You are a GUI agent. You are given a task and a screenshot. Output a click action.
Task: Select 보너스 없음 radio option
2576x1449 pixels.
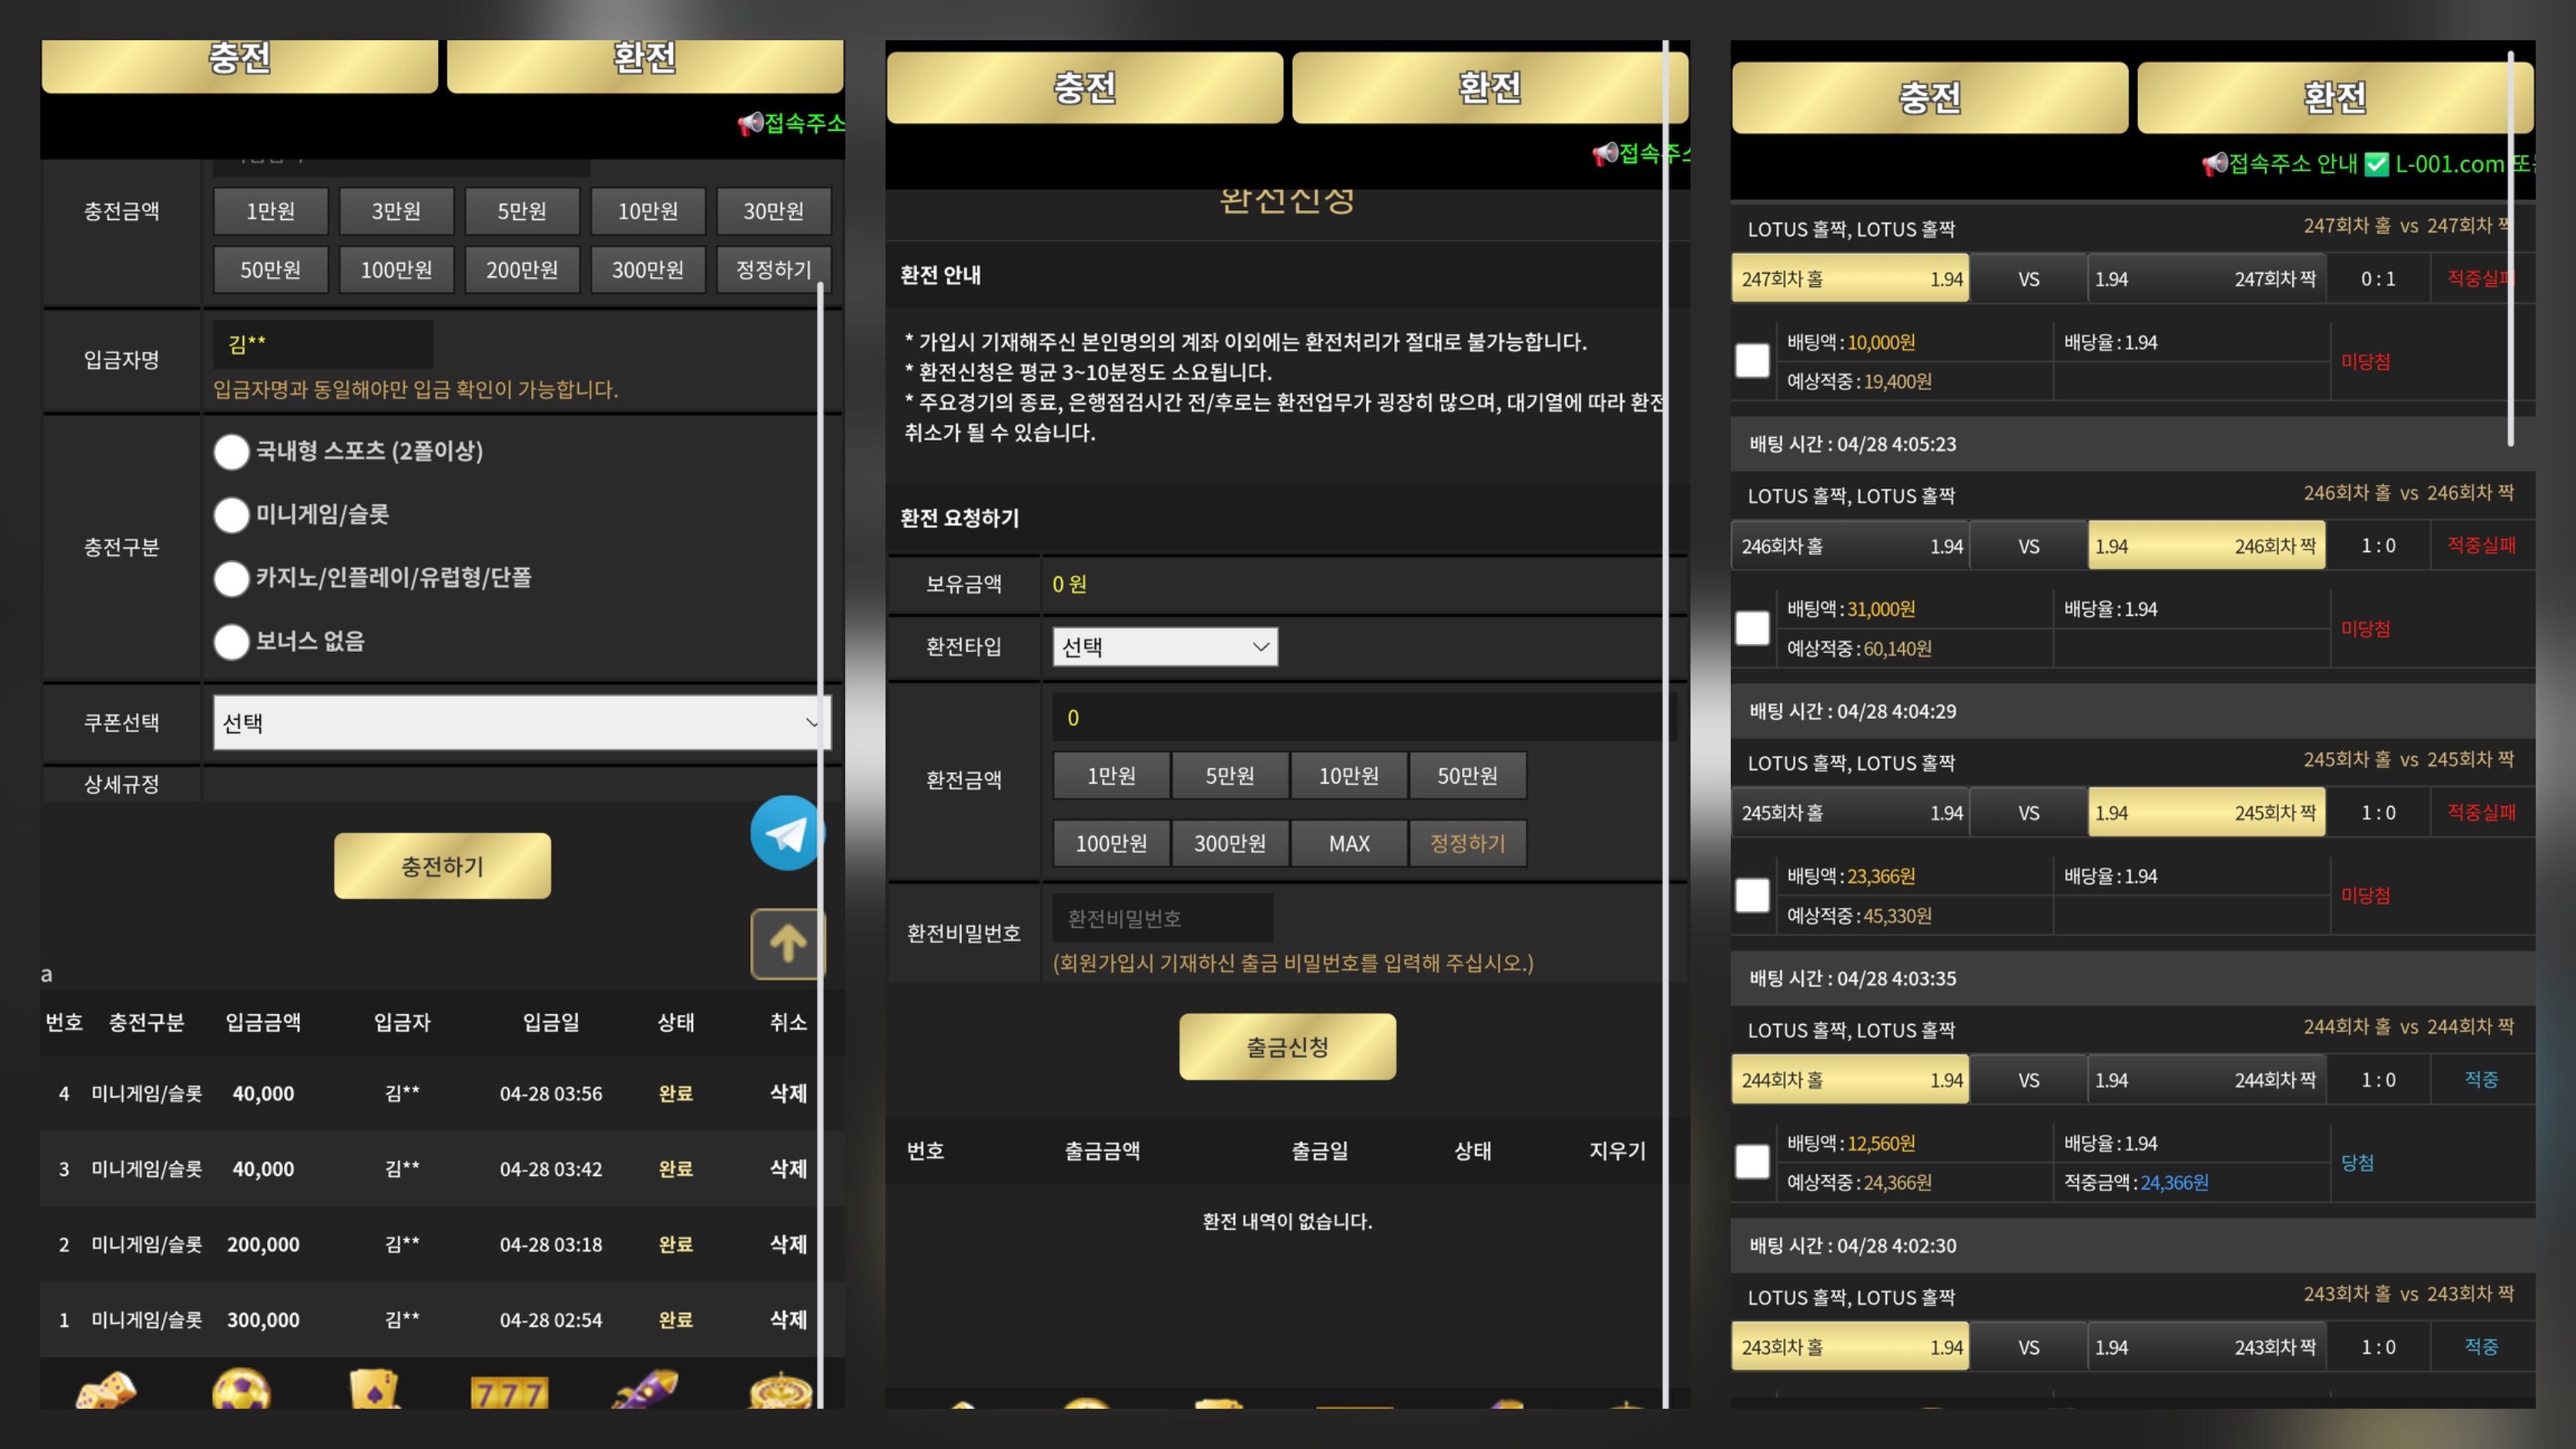click(231, 642)
